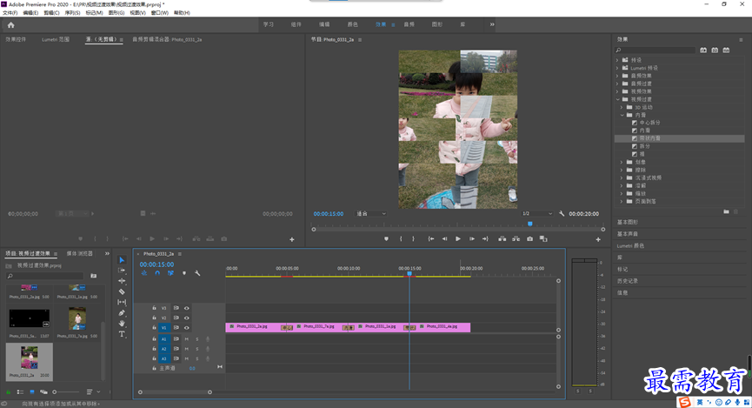Toggle V1 track output eye
The width and height of the screenshot is (752, 408).
(187, 328)
